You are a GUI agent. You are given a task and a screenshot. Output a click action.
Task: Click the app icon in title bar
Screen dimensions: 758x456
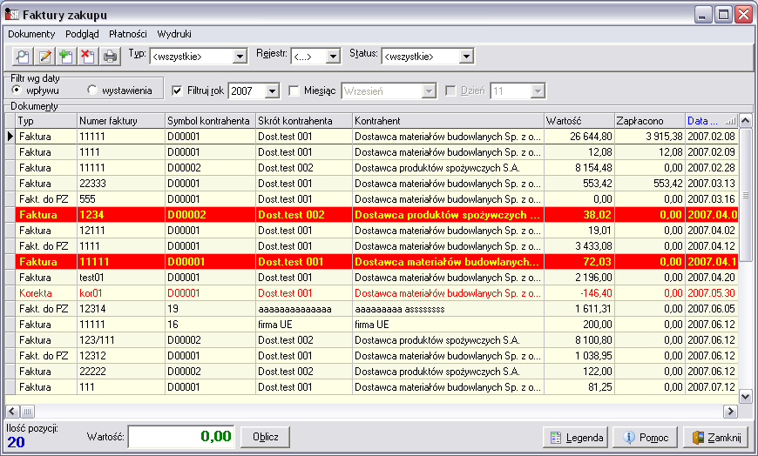[11, 15]
